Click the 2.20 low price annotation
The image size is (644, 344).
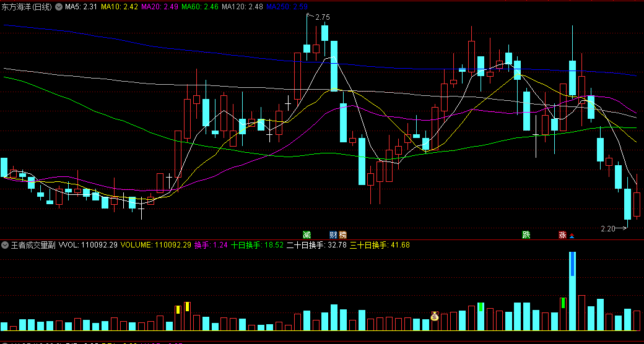(x=607, y=229)
